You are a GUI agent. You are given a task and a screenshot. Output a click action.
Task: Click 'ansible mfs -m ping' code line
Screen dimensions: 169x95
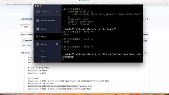pos(37,73)
